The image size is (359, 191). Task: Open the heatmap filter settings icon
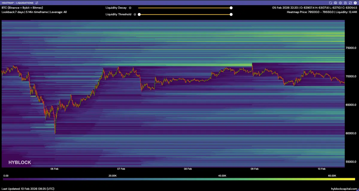click(37, 3)
